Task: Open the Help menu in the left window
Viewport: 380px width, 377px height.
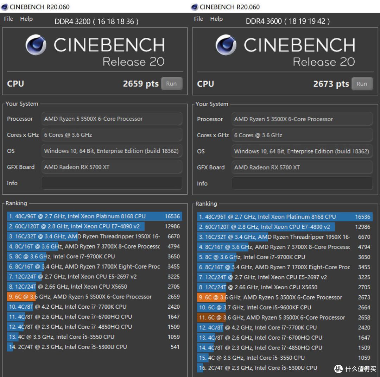Action: click(26, 19)
